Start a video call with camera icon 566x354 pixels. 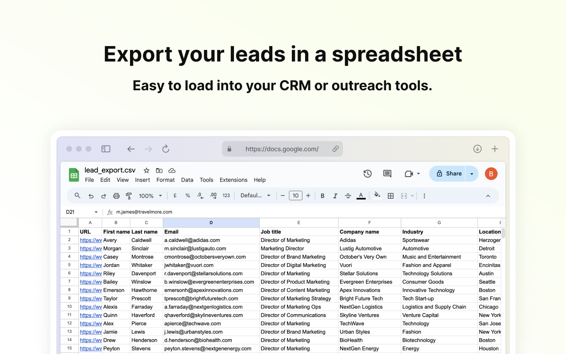[x=409, y=174]
